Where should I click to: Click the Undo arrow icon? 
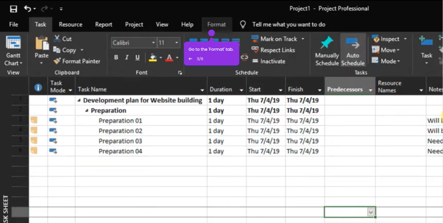[28, 9]
